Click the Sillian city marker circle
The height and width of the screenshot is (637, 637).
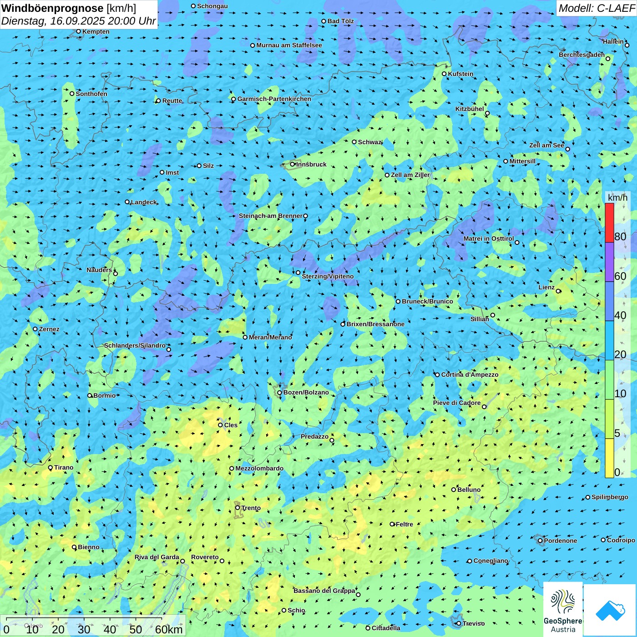point(493,315)
